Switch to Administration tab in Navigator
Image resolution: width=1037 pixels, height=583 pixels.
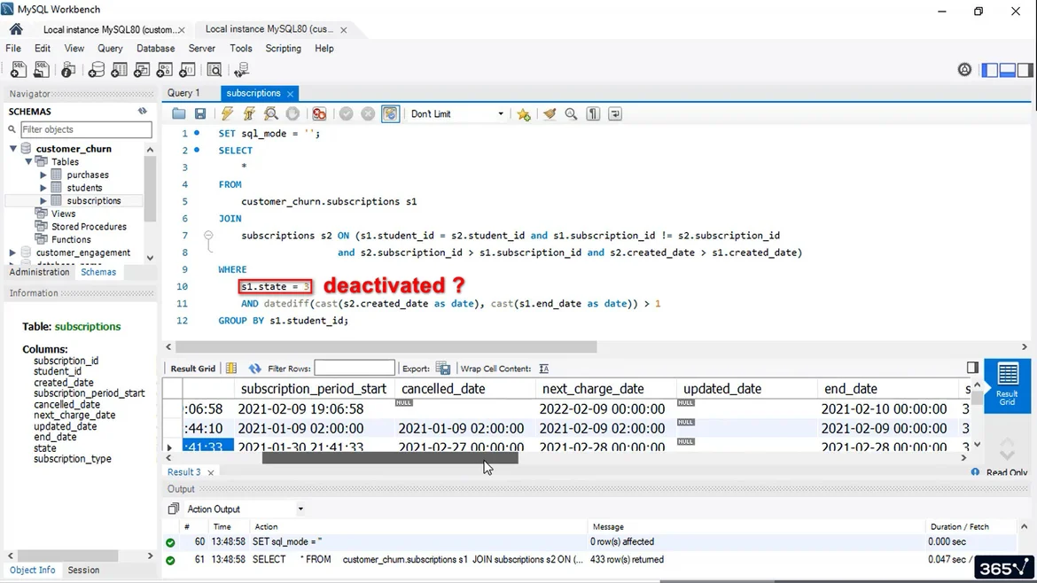point(39,272)
